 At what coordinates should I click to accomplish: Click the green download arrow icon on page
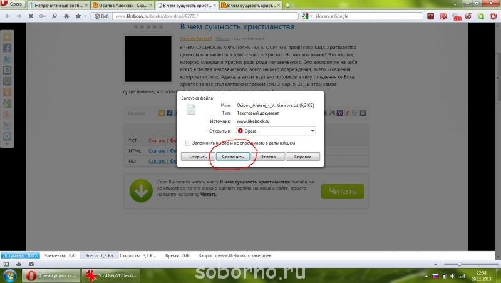coord(141,191)
